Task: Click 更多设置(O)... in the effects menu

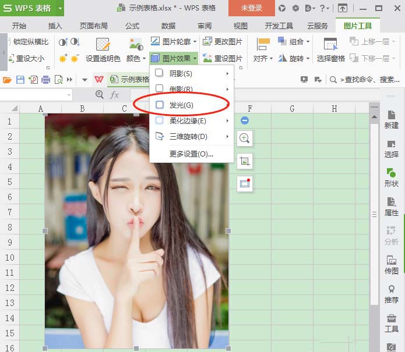Action: click(191, 154)
